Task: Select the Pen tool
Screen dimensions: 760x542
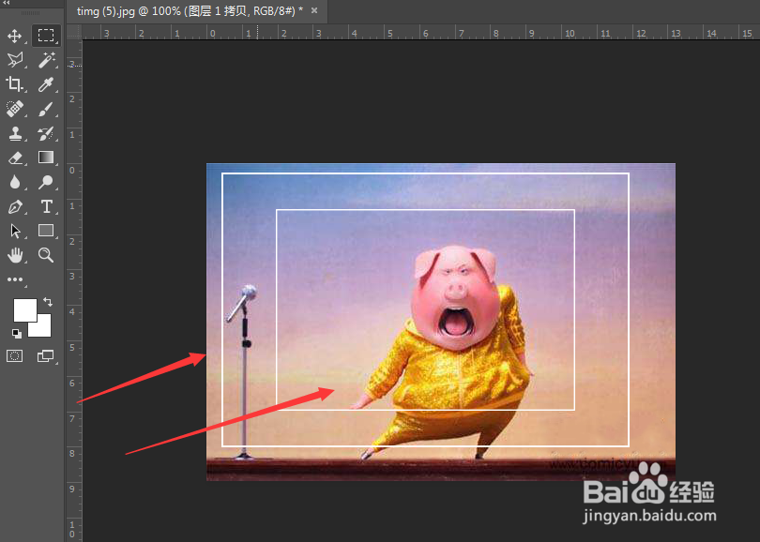Action: tap(15, 207)
